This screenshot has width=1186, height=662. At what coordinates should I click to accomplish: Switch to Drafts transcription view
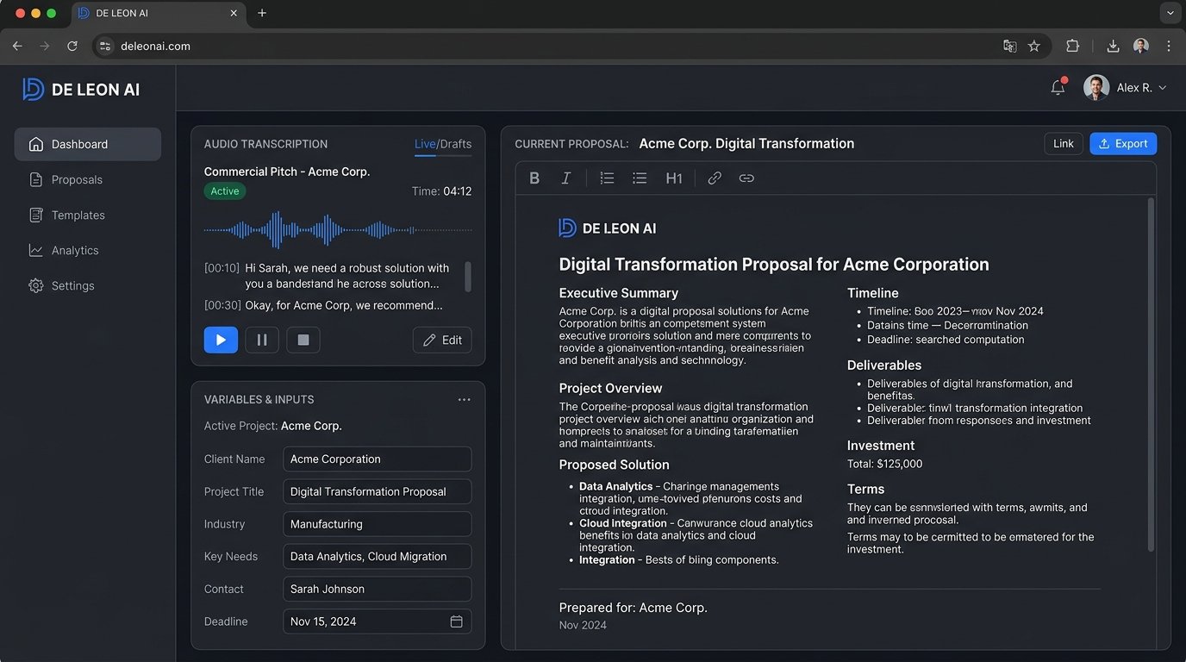456,144
